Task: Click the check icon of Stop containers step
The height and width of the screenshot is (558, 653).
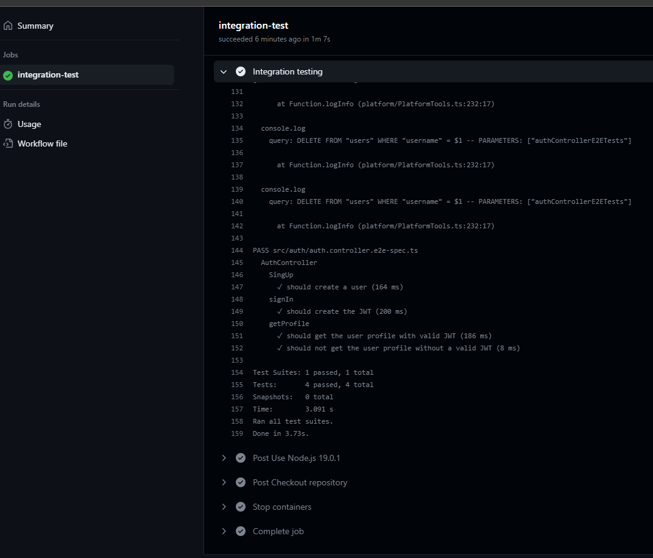Action: 241,507
